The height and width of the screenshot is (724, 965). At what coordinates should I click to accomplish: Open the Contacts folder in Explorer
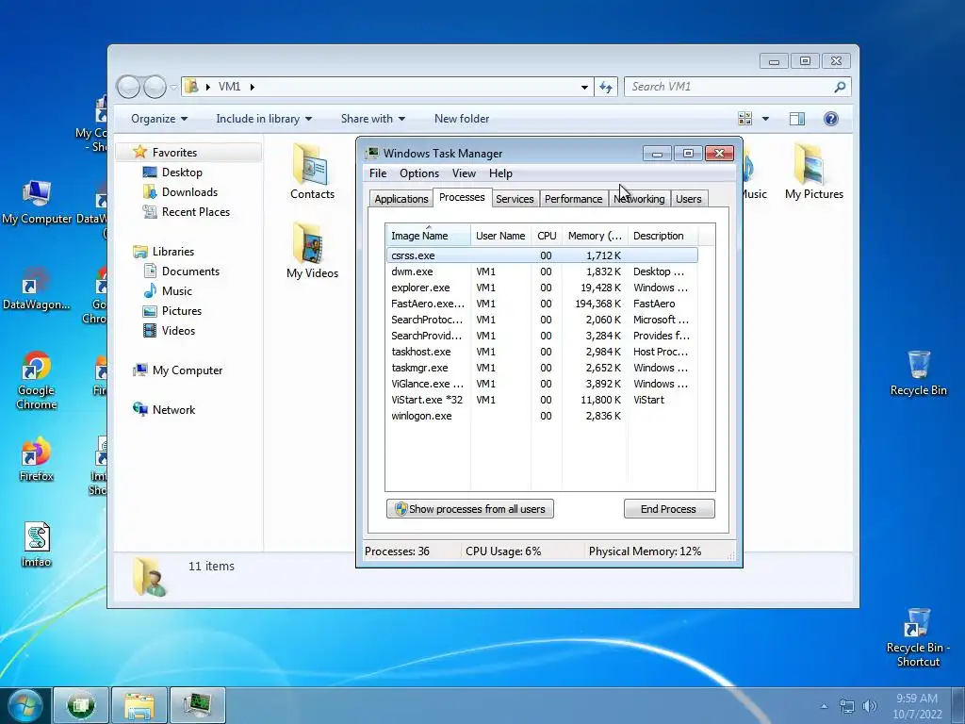[312, 173]
